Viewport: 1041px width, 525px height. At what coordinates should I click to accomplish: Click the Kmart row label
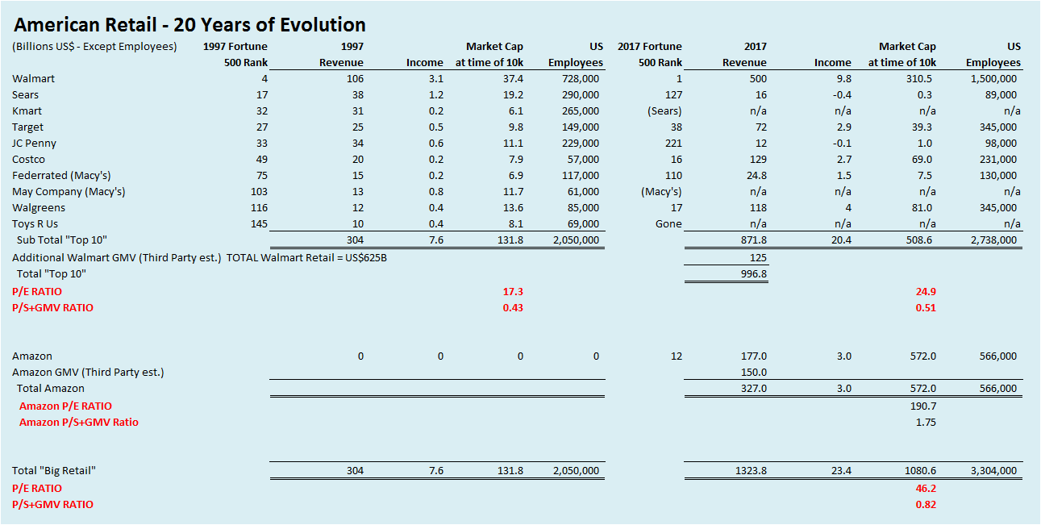coord(27,110)
